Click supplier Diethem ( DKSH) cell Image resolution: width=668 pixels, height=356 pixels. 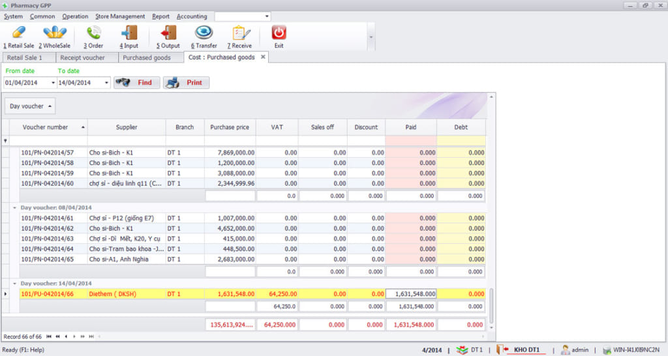point(127,294)
